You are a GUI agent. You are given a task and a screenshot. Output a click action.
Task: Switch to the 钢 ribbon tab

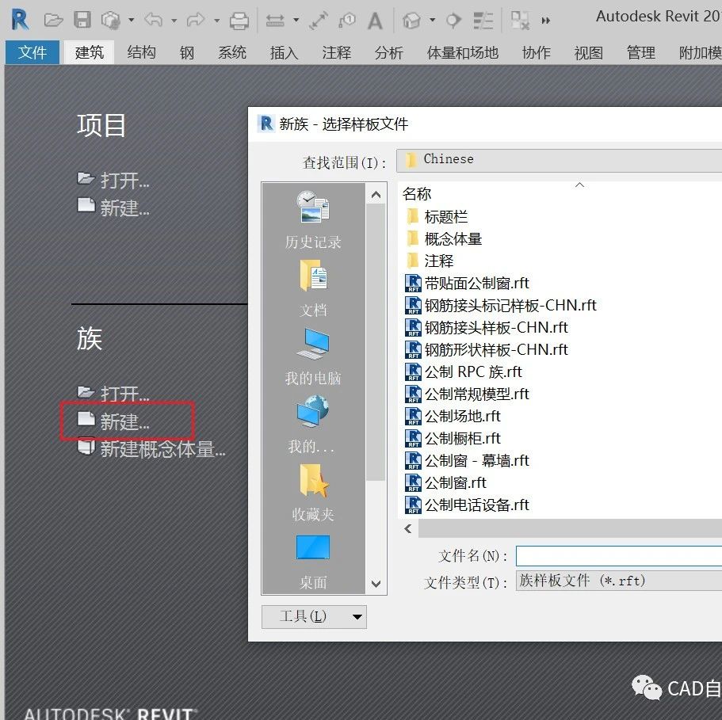(187, 52)
